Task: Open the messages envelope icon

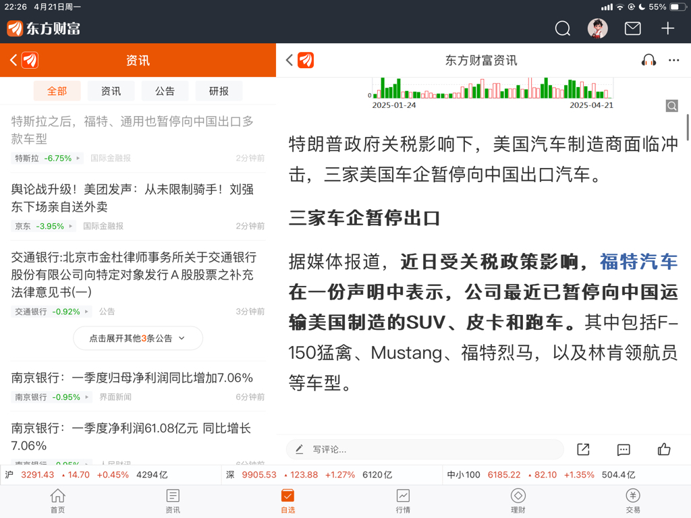Action: pyautogui.click(x=633, y=28)
